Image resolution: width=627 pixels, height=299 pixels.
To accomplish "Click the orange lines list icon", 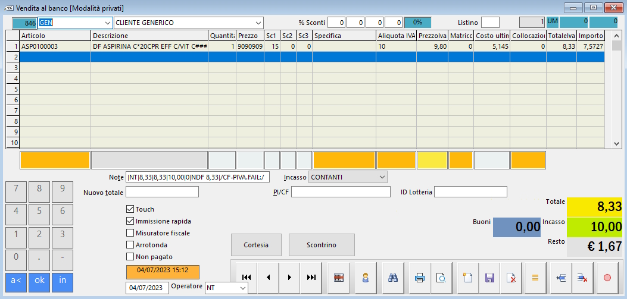I will point(535,277).
